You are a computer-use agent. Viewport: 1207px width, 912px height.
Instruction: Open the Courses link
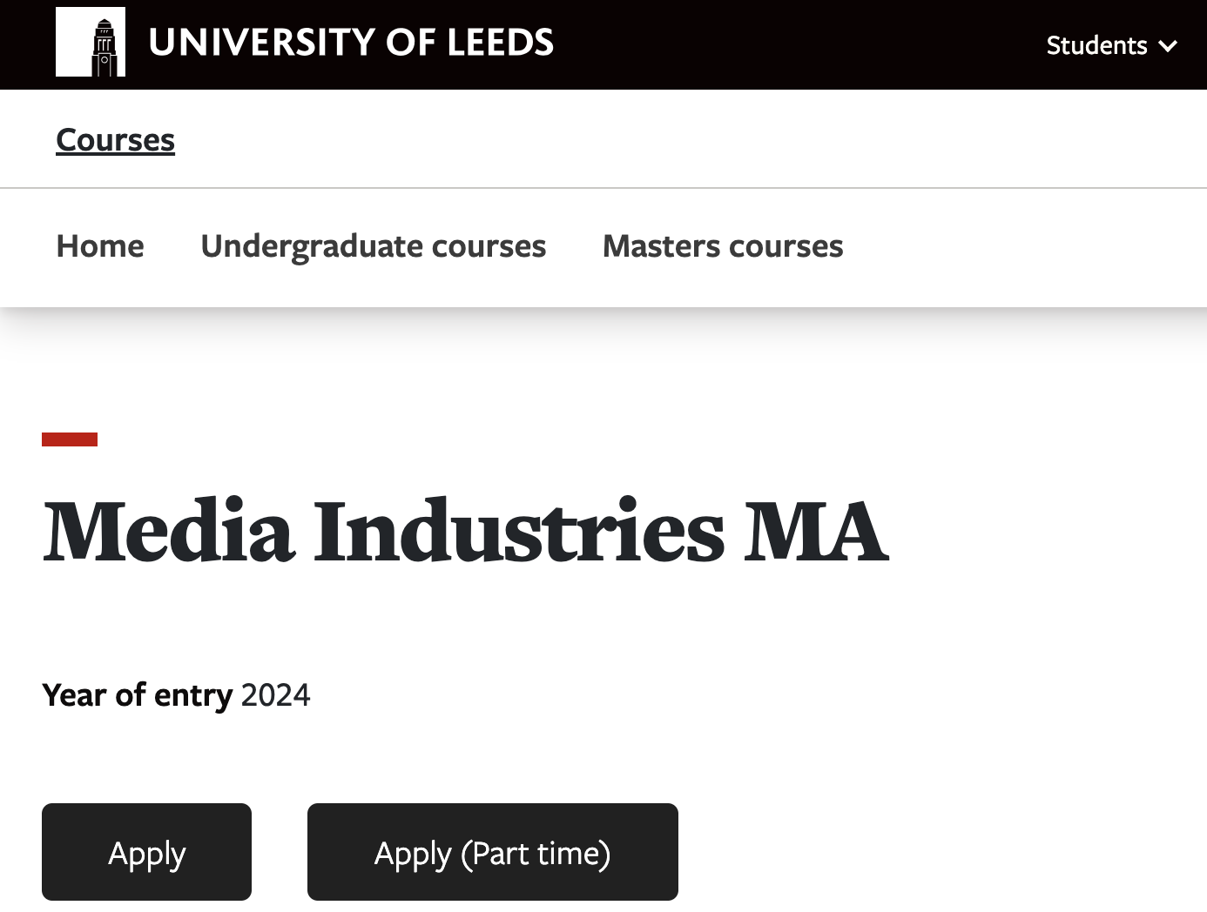[x=115, y=140]
